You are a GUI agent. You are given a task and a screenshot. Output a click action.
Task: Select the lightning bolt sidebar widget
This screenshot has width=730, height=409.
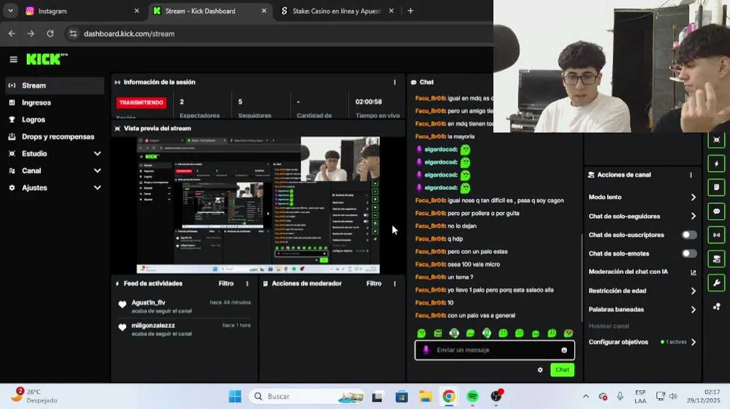716,164
